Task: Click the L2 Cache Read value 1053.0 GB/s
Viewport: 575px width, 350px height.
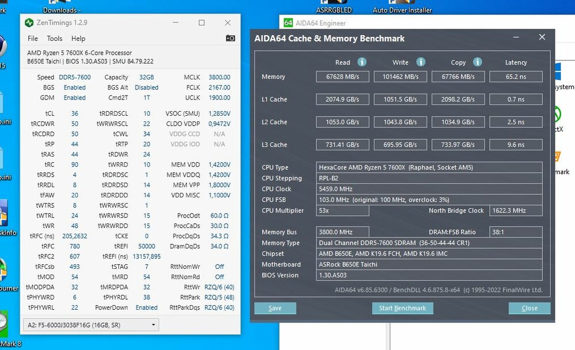Action: pyautogui.click(x=343, y=122)
